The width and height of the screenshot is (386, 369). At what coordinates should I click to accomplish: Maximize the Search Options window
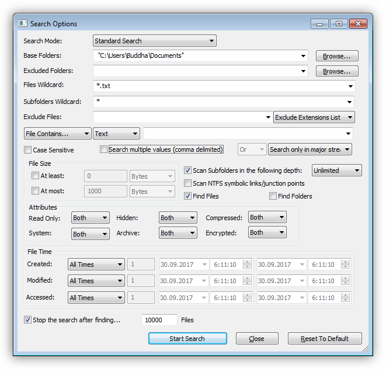click(x=339, y=23)
